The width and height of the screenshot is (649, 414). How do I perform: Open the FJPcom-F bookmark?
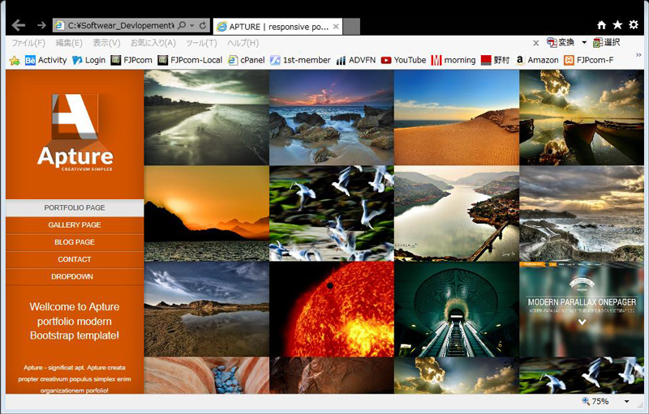[x=589, y=60]
